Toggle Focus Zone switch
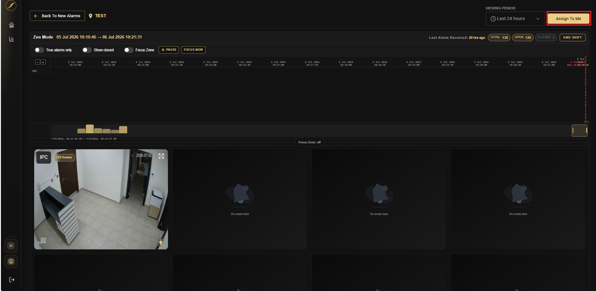596x291 pixels. click(129, 50)
